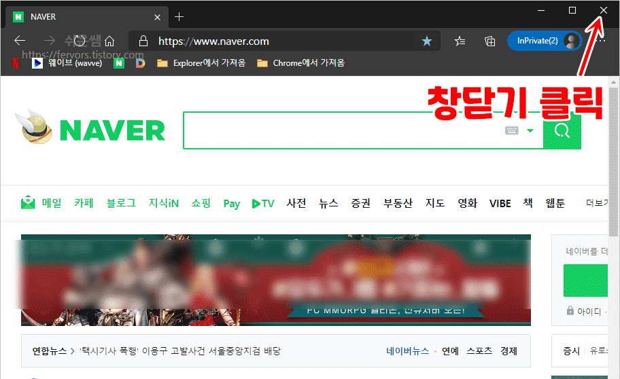
Task: Open 쇼핑 menu item
Action: 201,203
